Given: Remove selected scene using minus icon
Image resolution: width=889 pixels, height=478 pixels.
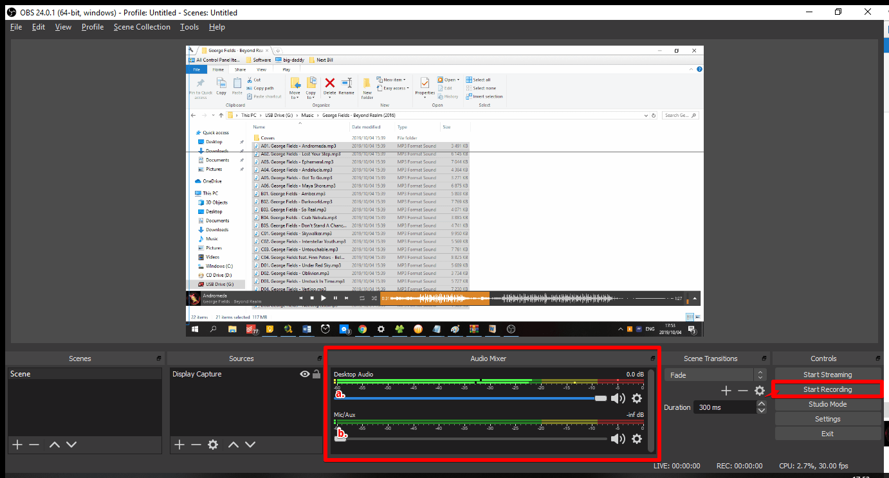Looking at the screenshot, I should tap(34, 445).
